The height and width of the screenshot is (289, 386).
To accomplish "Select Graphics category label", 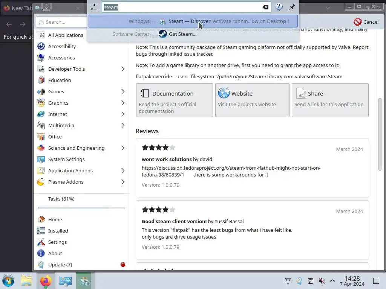I will click(58, 103).
